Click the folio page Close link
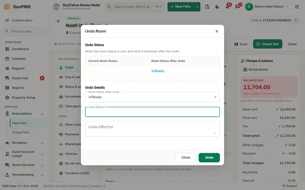 coord(292,44)
